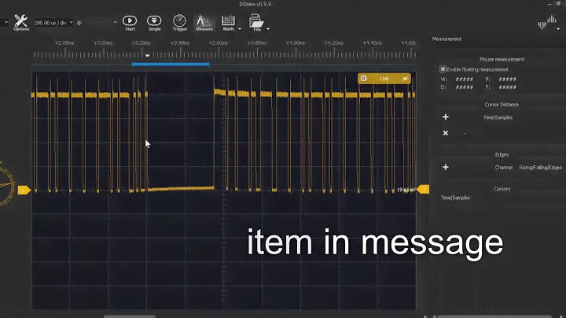566x318 pixels.
Task: Click the Single capture icon
Action: click(x=154, y=20)
